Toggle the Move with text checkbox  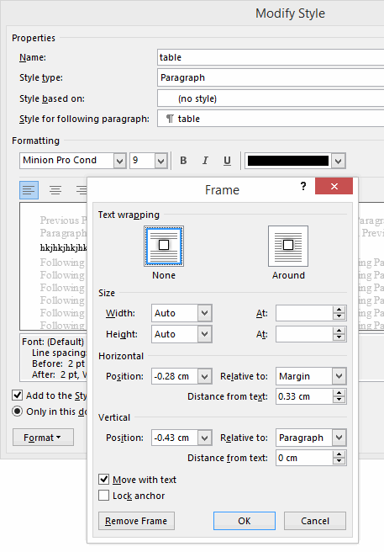(x=103, y=479)
